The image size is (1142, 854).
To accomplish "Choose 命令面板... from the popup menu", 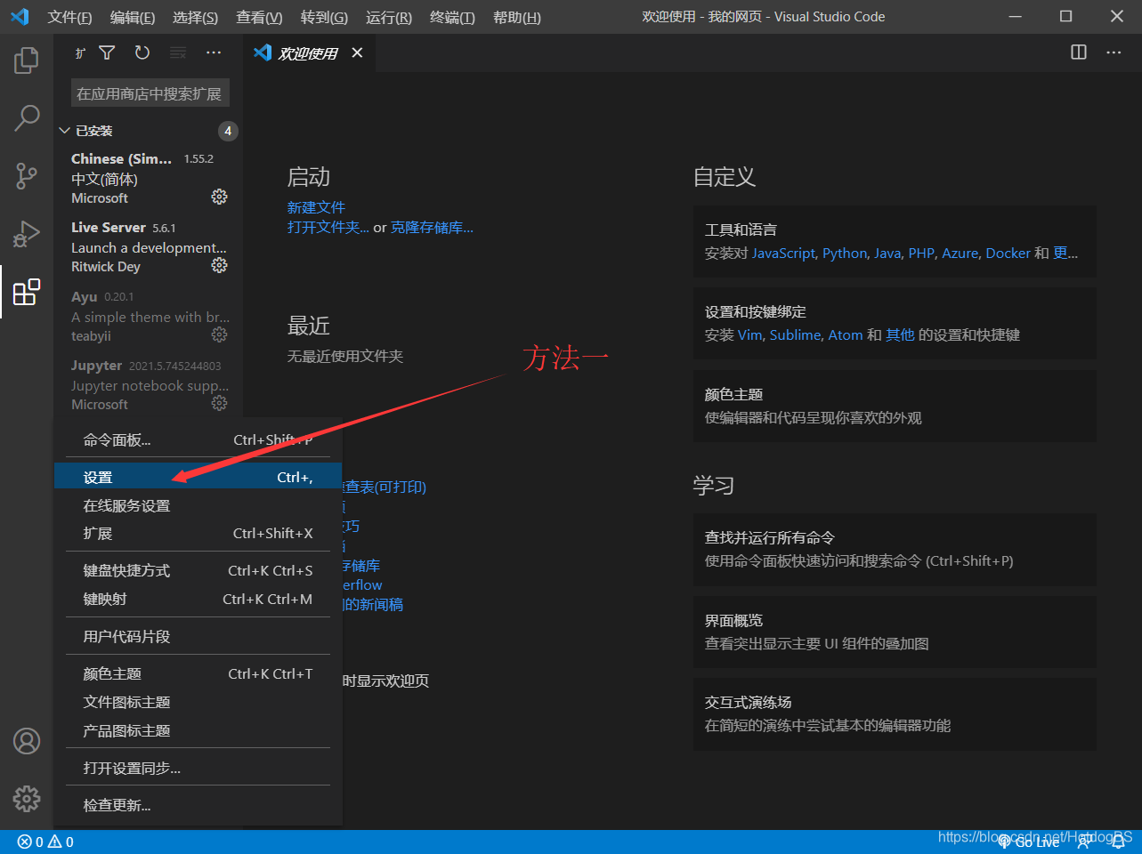I will tap(198, 439).
